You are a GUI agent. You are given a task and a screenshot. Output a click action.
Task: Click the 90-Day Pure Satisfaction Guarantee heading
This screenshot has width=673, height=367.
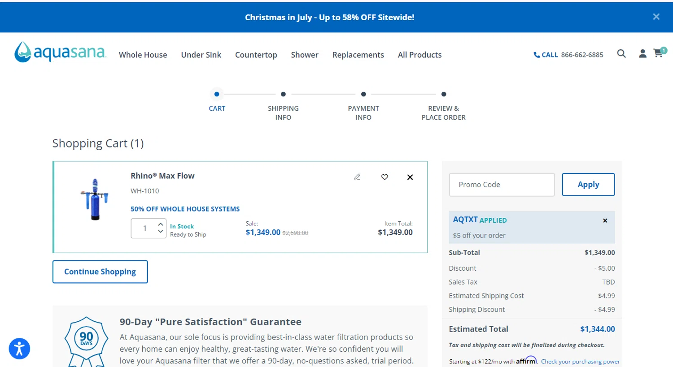(210, 322)
